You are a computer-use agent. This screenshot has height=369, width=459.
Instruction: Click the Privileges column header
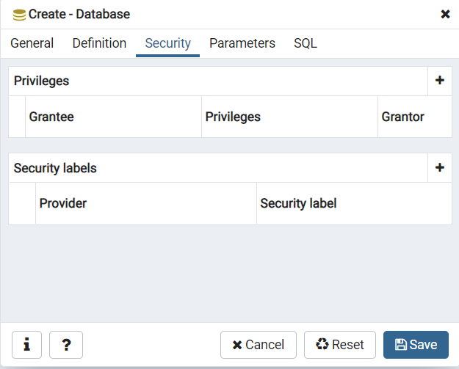tap(289, 117)
